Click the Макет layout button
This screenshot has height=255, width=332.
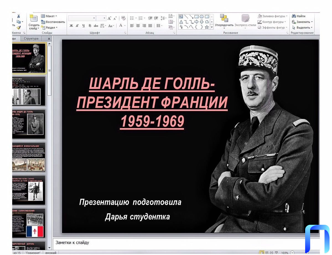pyautogui.click(x=49, y=16)
